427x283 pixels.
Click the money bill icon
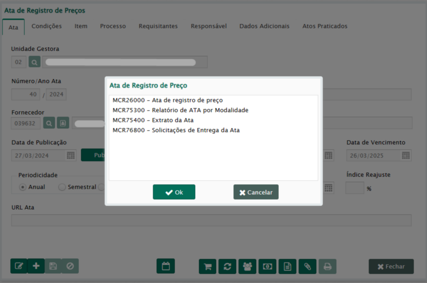tap(267, 267)
